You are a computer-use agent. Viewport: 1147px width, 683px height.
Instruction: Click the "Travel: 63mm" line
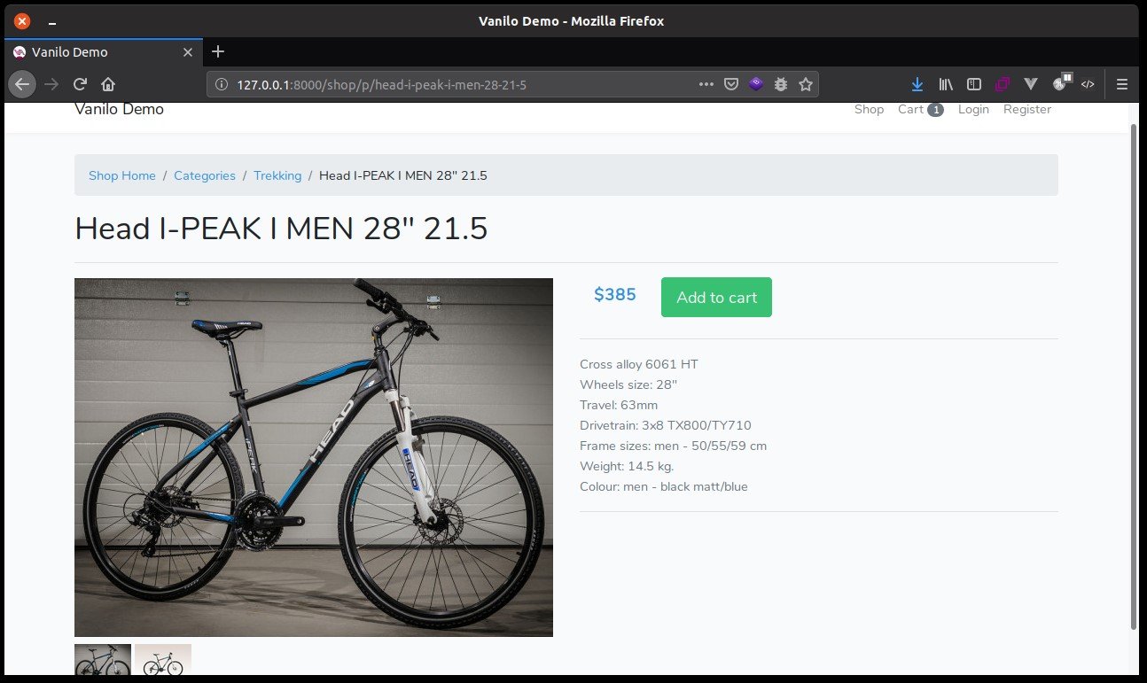(619, 405)
